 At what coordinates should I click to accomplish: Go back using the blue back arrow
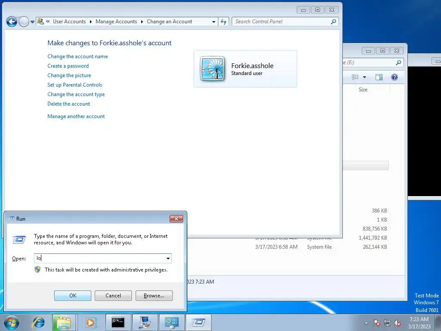coord(12,22)
